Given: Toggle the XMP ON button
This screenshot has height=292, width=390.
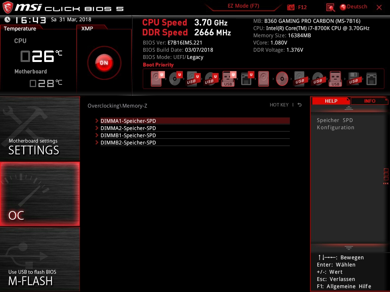Looking at the screenshot, I should [104, 63].
